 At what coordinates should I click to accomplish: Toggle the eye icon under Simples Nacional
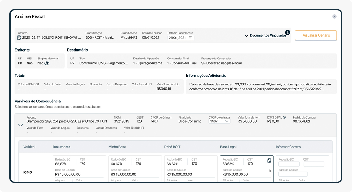pos(47,63)
